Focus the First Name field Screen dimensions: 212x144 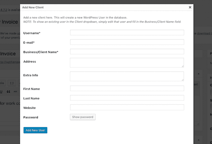point(127,88)
